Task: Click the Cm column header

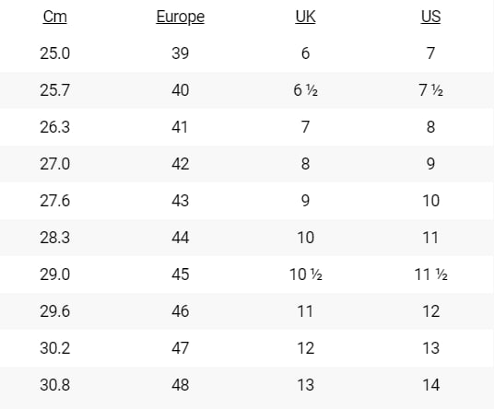Action: click(54, 17)
